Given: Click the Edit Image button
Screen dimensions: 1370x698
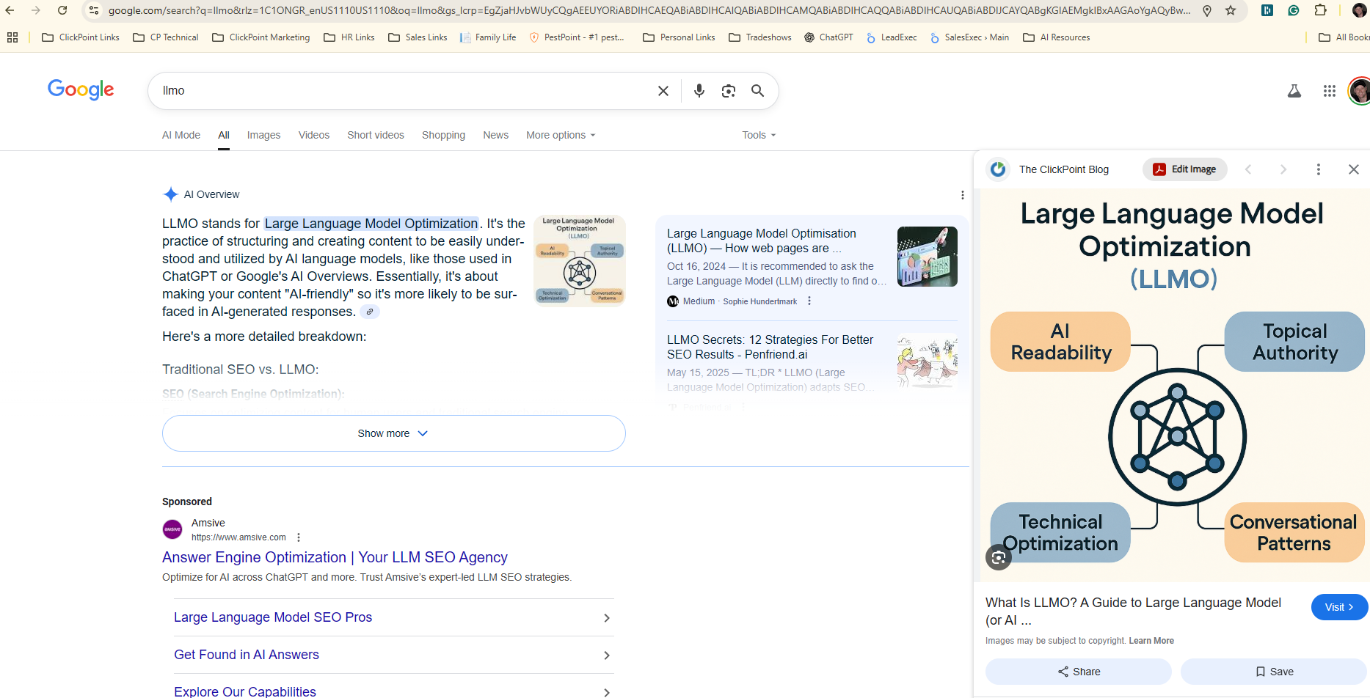Looking at the screenshot, I should (1185, 169).
